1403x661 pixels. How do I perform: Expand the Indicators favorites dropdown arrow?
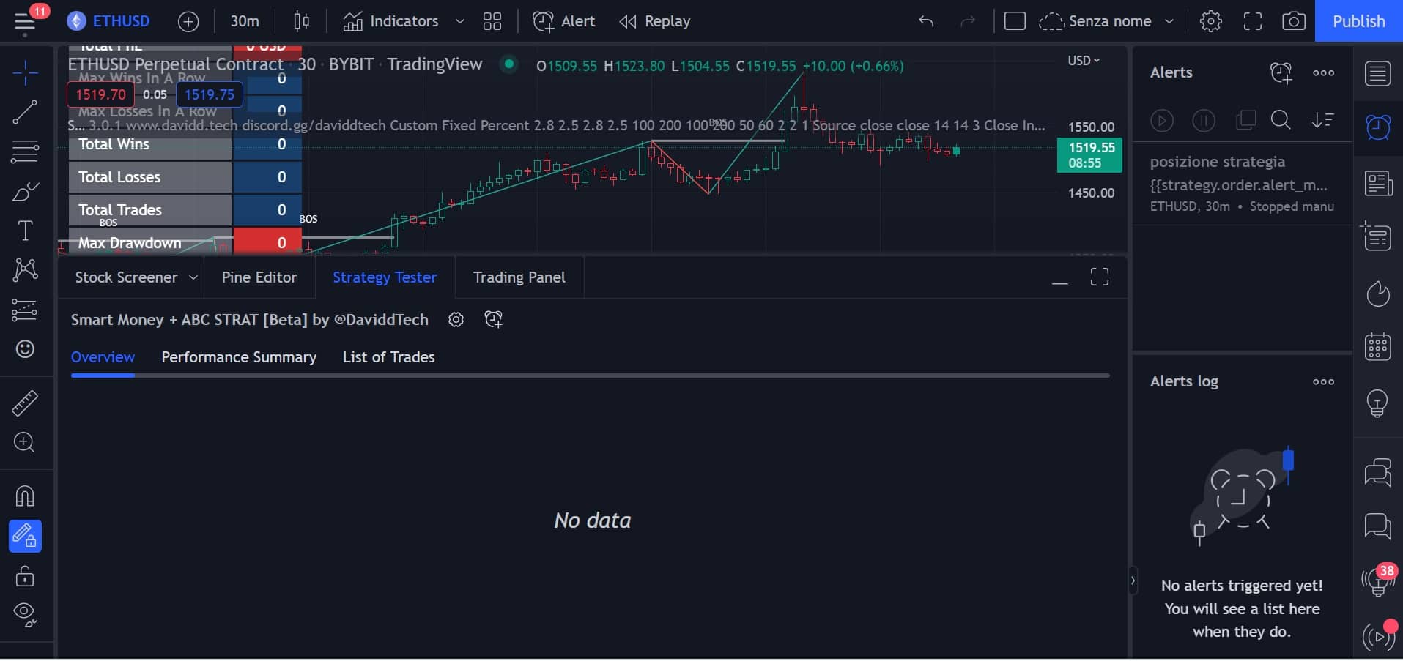point(460,21)
